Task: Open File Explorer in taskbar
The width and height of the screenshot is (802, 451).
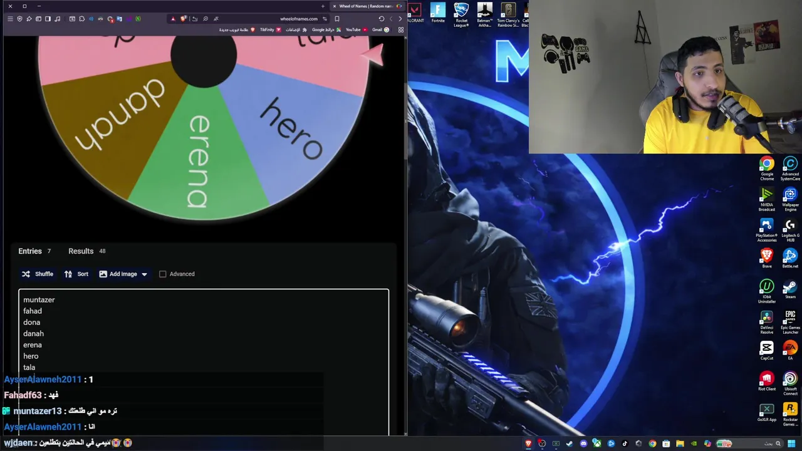Action: point(680,443)
